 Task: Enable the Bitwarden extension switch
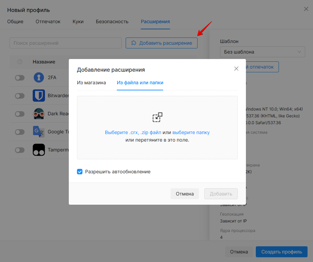pos(20,96)
